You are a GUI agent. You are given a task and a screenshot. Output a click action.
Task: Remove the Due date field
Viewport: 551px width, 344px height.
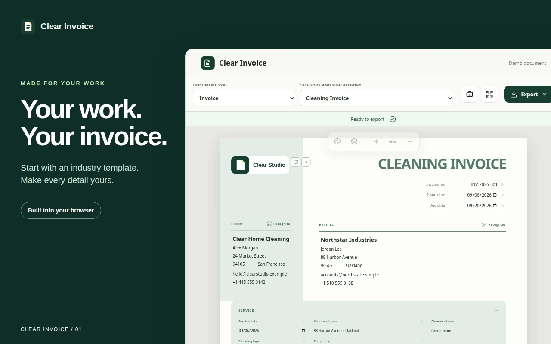click(x=503, y=206)
